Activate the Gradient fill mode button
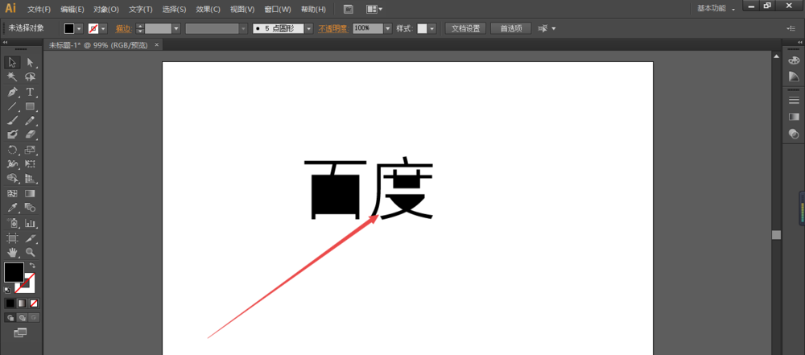Screen dimensions: 805x355 pos(22,303)
